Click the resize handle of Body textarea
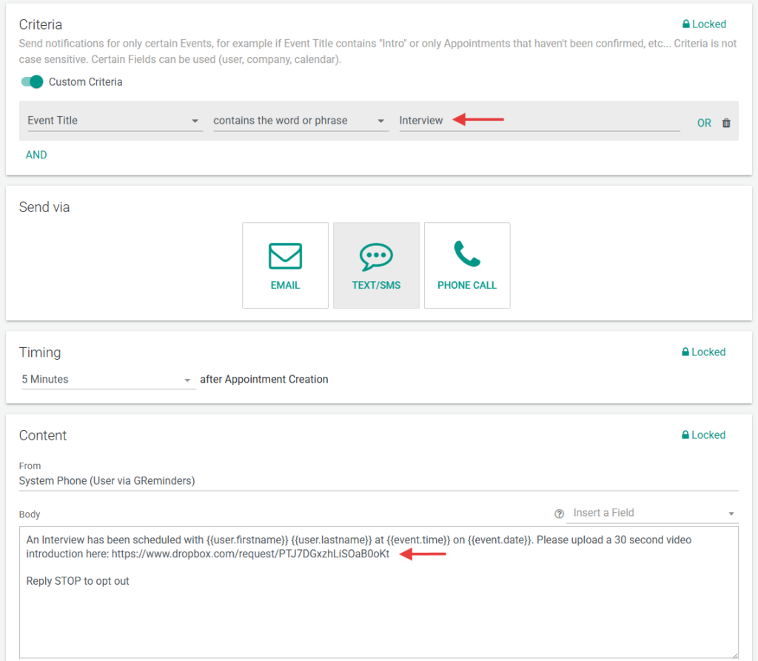Image resolution: width=758 pixels, height=661 pixels. (x=734, y=653)
